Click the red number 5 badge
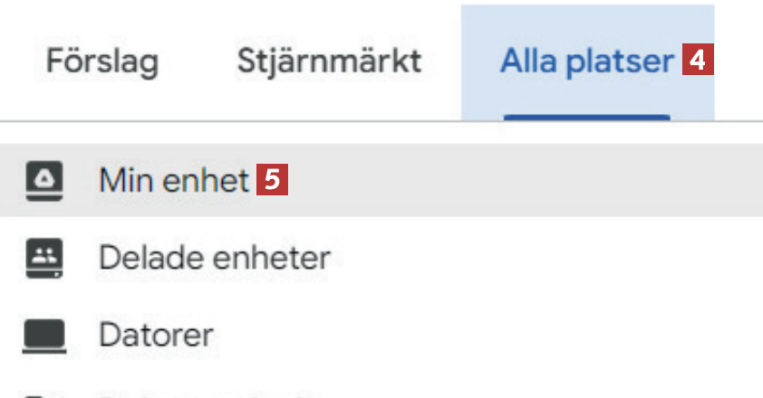This screenshot has height=398, width=763. pos(272,182)
